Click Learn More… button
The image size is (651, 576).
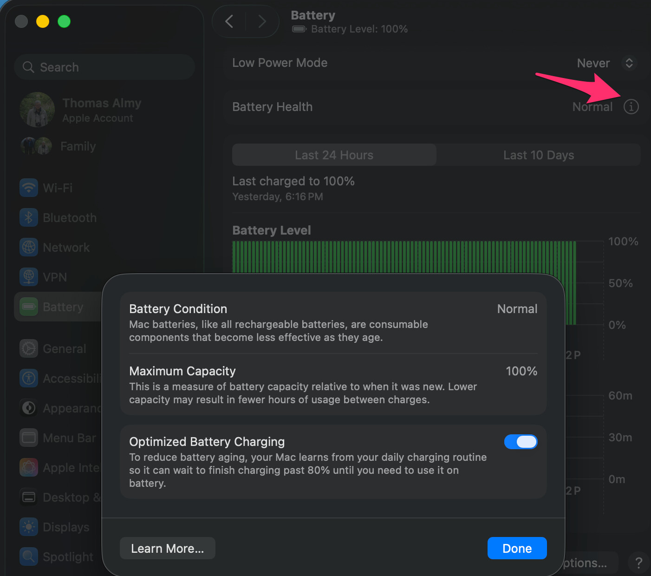[167, 549]
